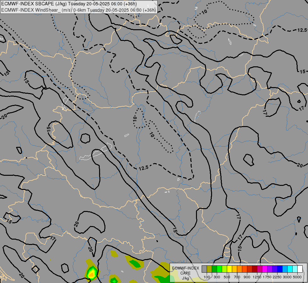Select the lime yellow-green legend swatch
308x283 pixels.
click(x=225, y=269)
